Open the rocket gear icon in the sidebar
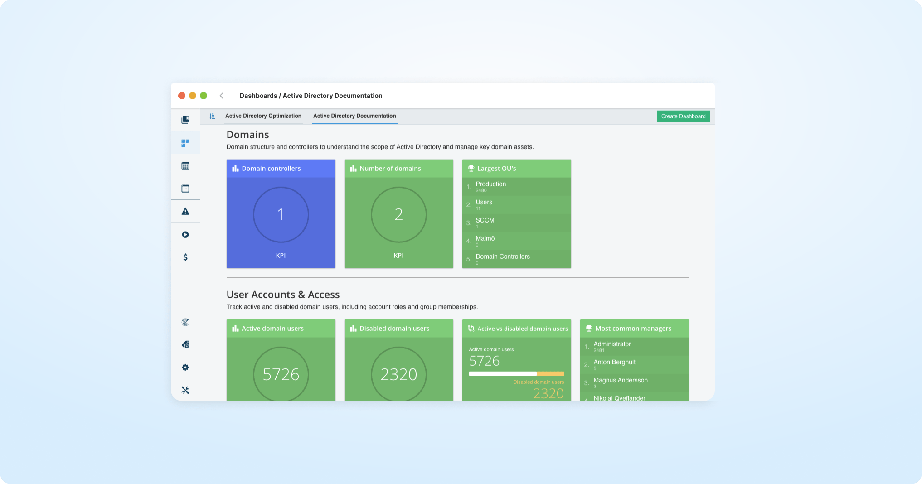 click(185, 345)
